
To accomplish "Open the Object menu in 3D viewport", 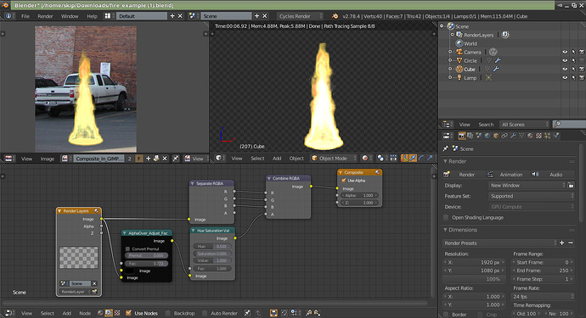I will (296, 159).
